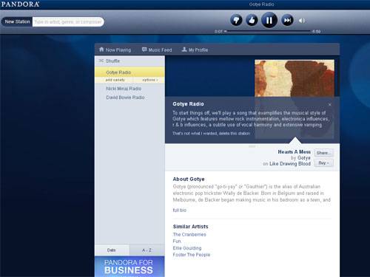Click the New Station button
This screenshot has height=277, width=370.
click(17, 21)
